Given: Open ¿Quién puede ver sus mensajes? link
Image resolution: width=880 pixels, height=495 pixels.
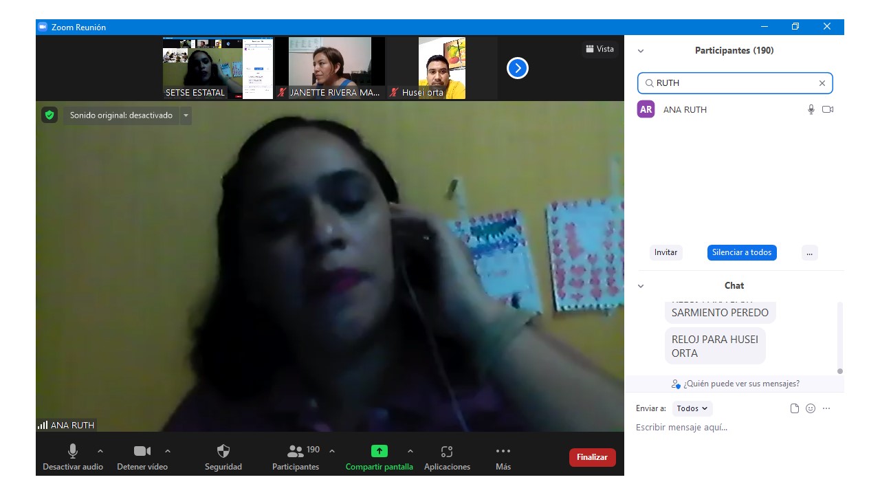Looking at the screenshot, I should tap(735, 384).
